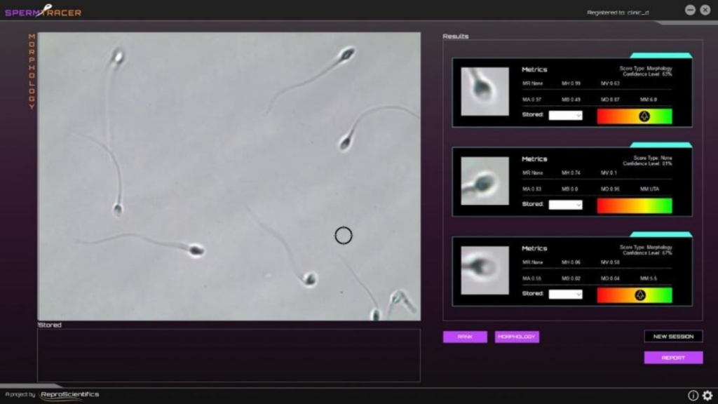The height and width of the screenshot is (404, 718).
Task: Click 'Confidence Level 67%' text
Action: 647,252
